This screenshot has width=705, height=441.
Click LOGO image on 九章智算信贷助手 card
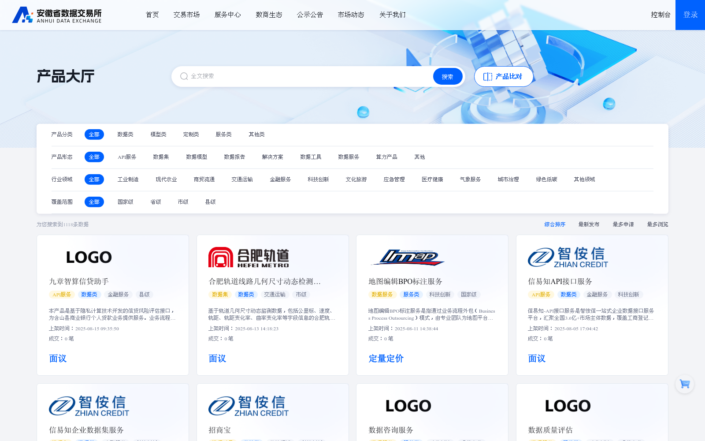[x=89, y=257]
